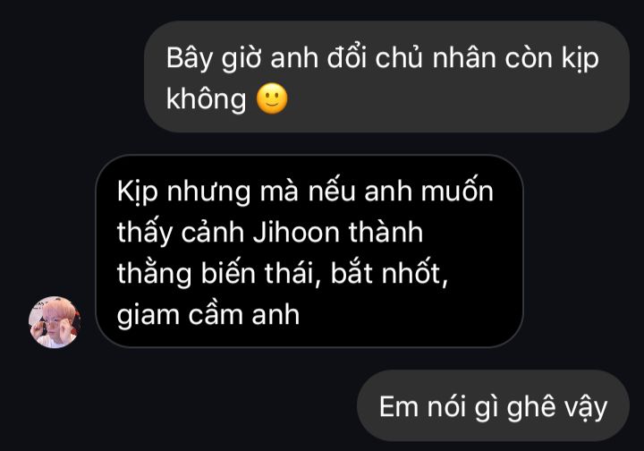Click the word "thành" after Jihoon
Viewport: 644px width, 451px height.
(x=386, y=232)
